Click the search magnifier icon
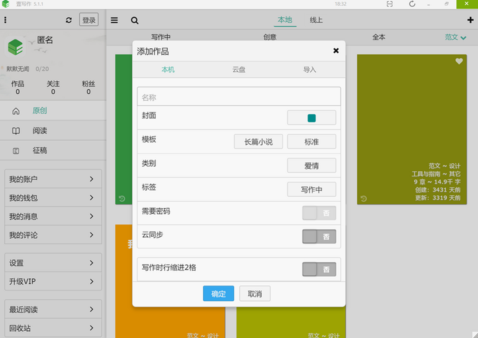Image resolution: width=478 pixels, height=338 pixels. [135, 20]
